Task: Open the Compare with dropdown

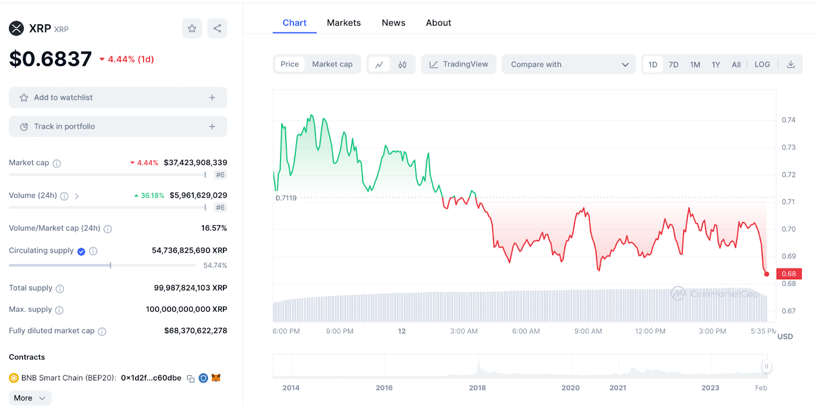Action: click(x=569, y=64)
